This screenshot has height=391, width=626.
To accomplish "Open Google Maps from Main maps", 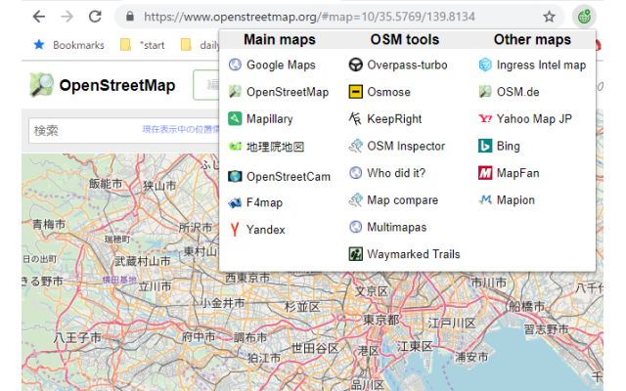I will 281,65.
